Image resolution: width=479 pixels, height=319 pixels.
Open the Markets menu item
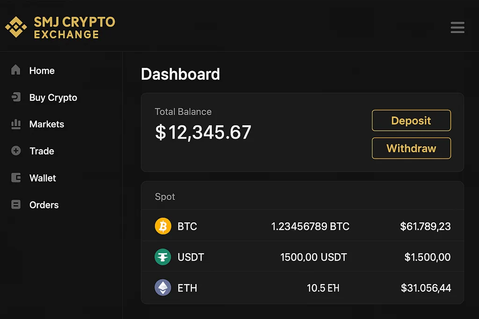tap(47, 124)
